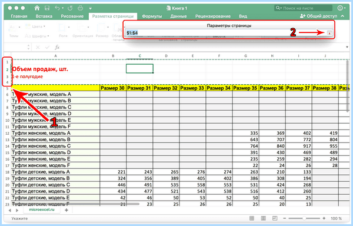Click the cancel X in formula bar
353x226 pixels.
pos(38,47)
